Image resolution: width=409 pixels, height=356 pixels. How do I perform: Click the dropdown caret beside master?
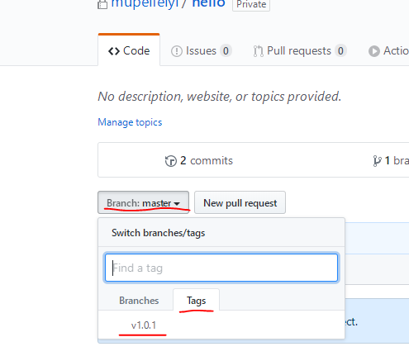tap(177, 204)
